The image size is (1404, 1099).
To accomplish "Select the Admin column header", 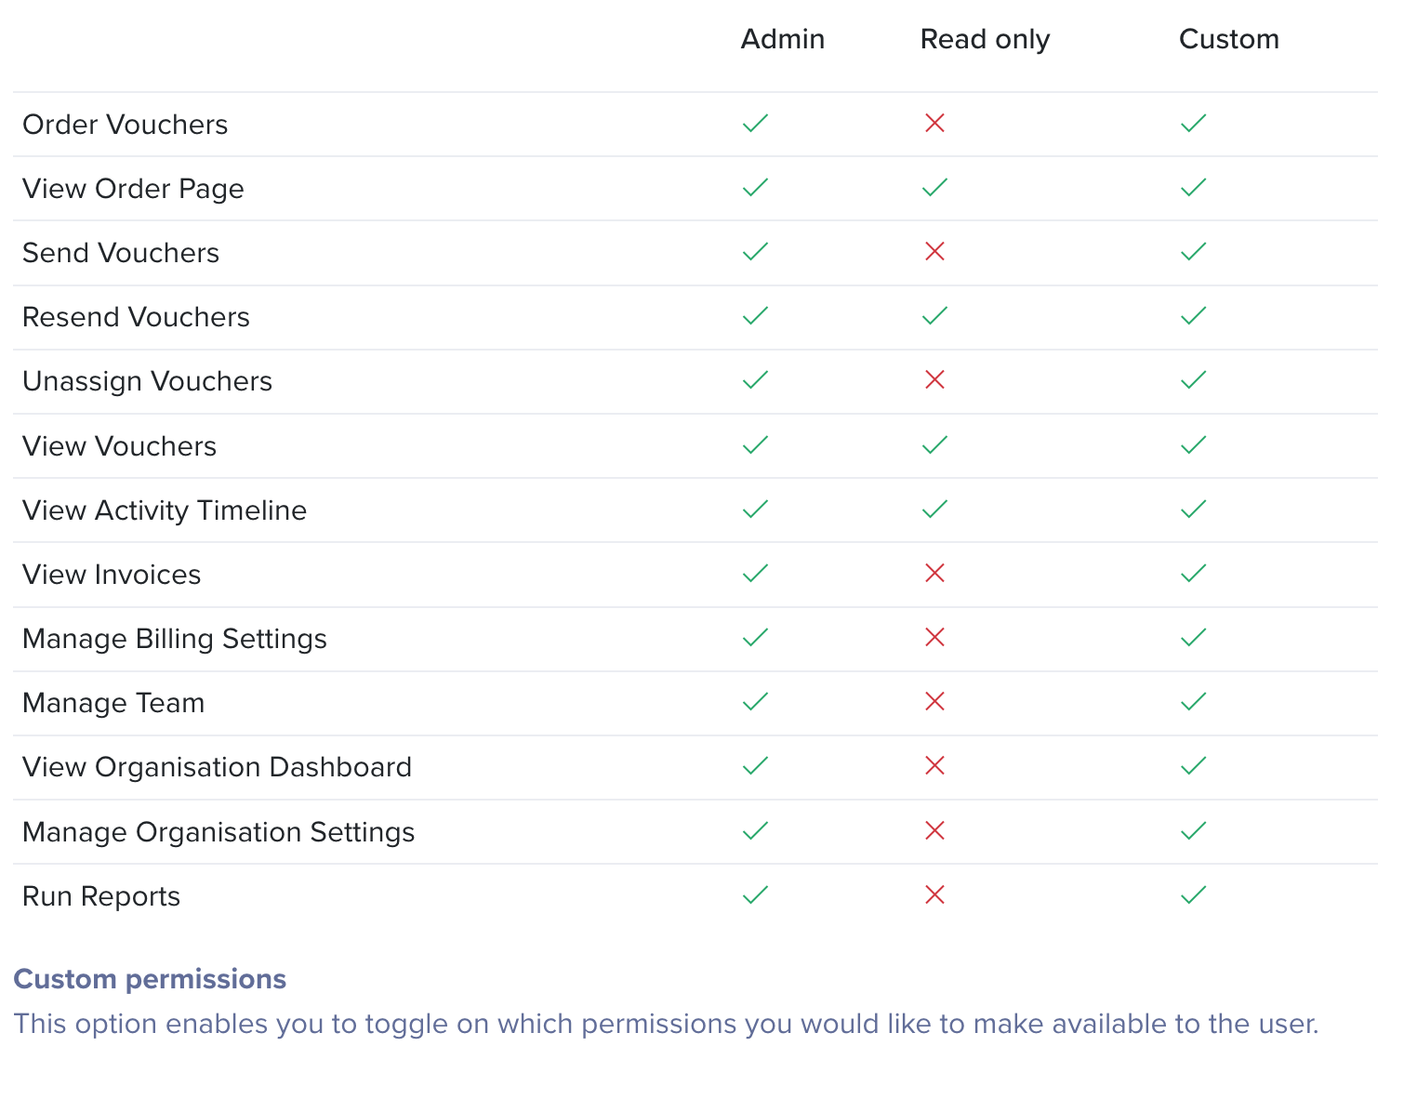I will click(783, 39).
